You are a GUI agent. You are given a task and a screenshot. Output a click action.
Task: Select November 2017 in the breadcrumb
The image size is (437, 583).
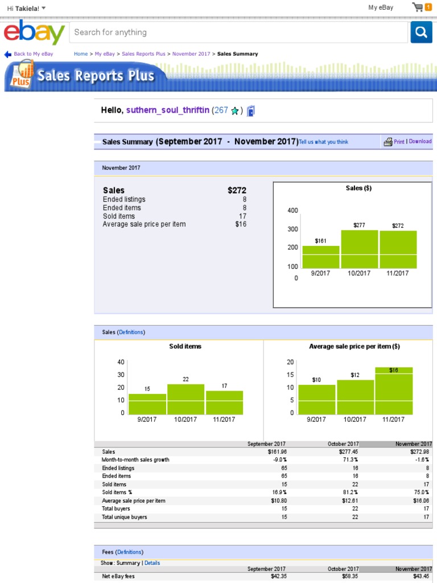point(191,54)
